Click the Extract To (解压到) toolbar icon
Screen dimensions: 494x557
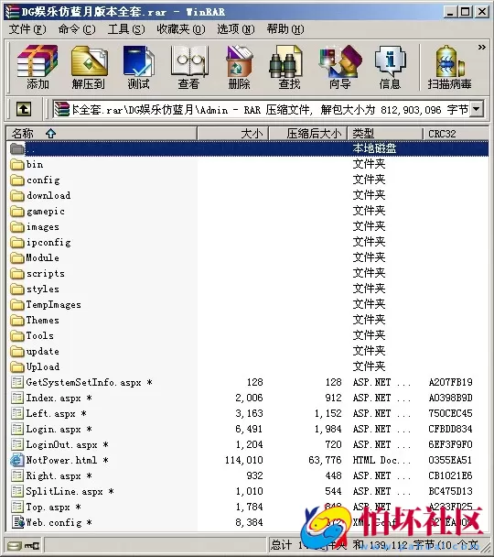(89, 67)
